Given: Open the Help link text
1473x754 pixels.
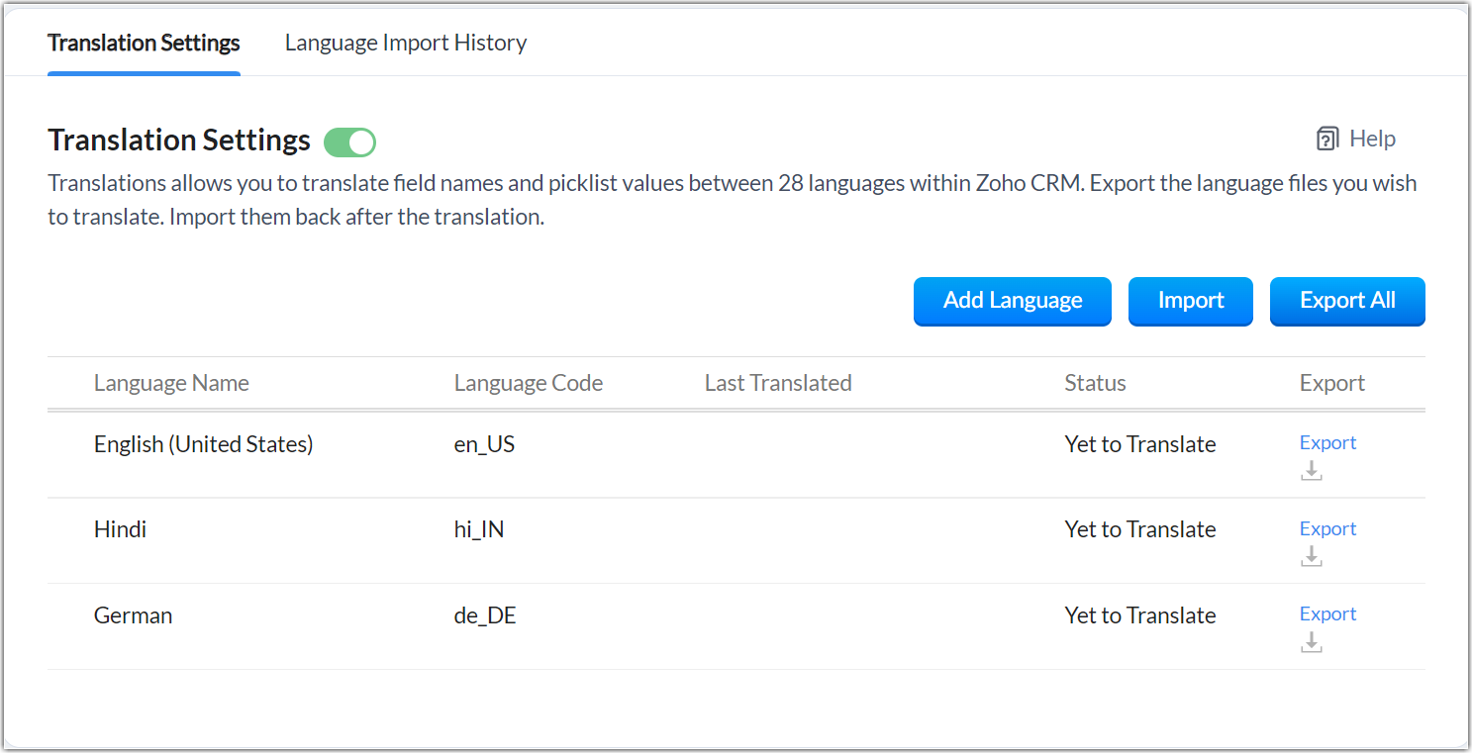Looking at the screenshot, I should click(1372, 140).
